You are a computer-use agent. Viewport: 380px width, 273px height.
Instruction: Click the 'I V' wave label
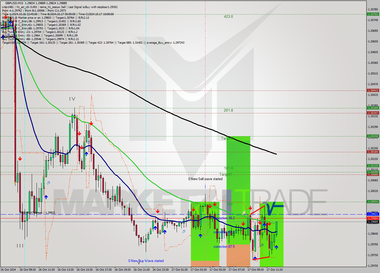point(72,99)
